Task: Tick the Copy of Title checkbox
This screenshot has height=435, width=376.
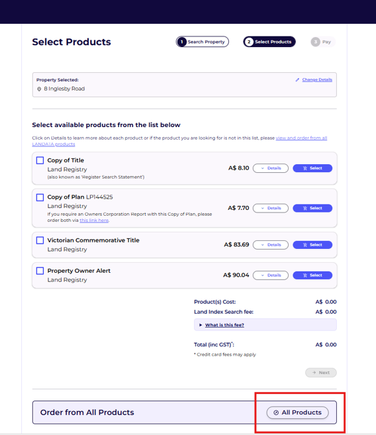Action: tap(40, 160)
